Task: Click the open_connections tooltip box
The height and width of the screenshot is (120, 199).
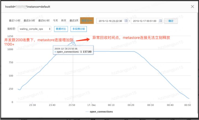Action: click(x=73, y=50)
